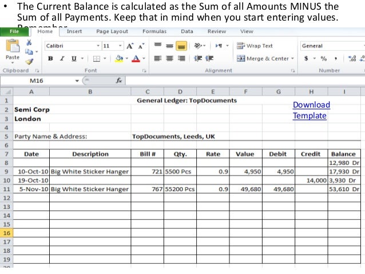This screenshot has height=274, width=365.
Task: Click the Increase Font Size icon
Action: (x=130, y=46)
